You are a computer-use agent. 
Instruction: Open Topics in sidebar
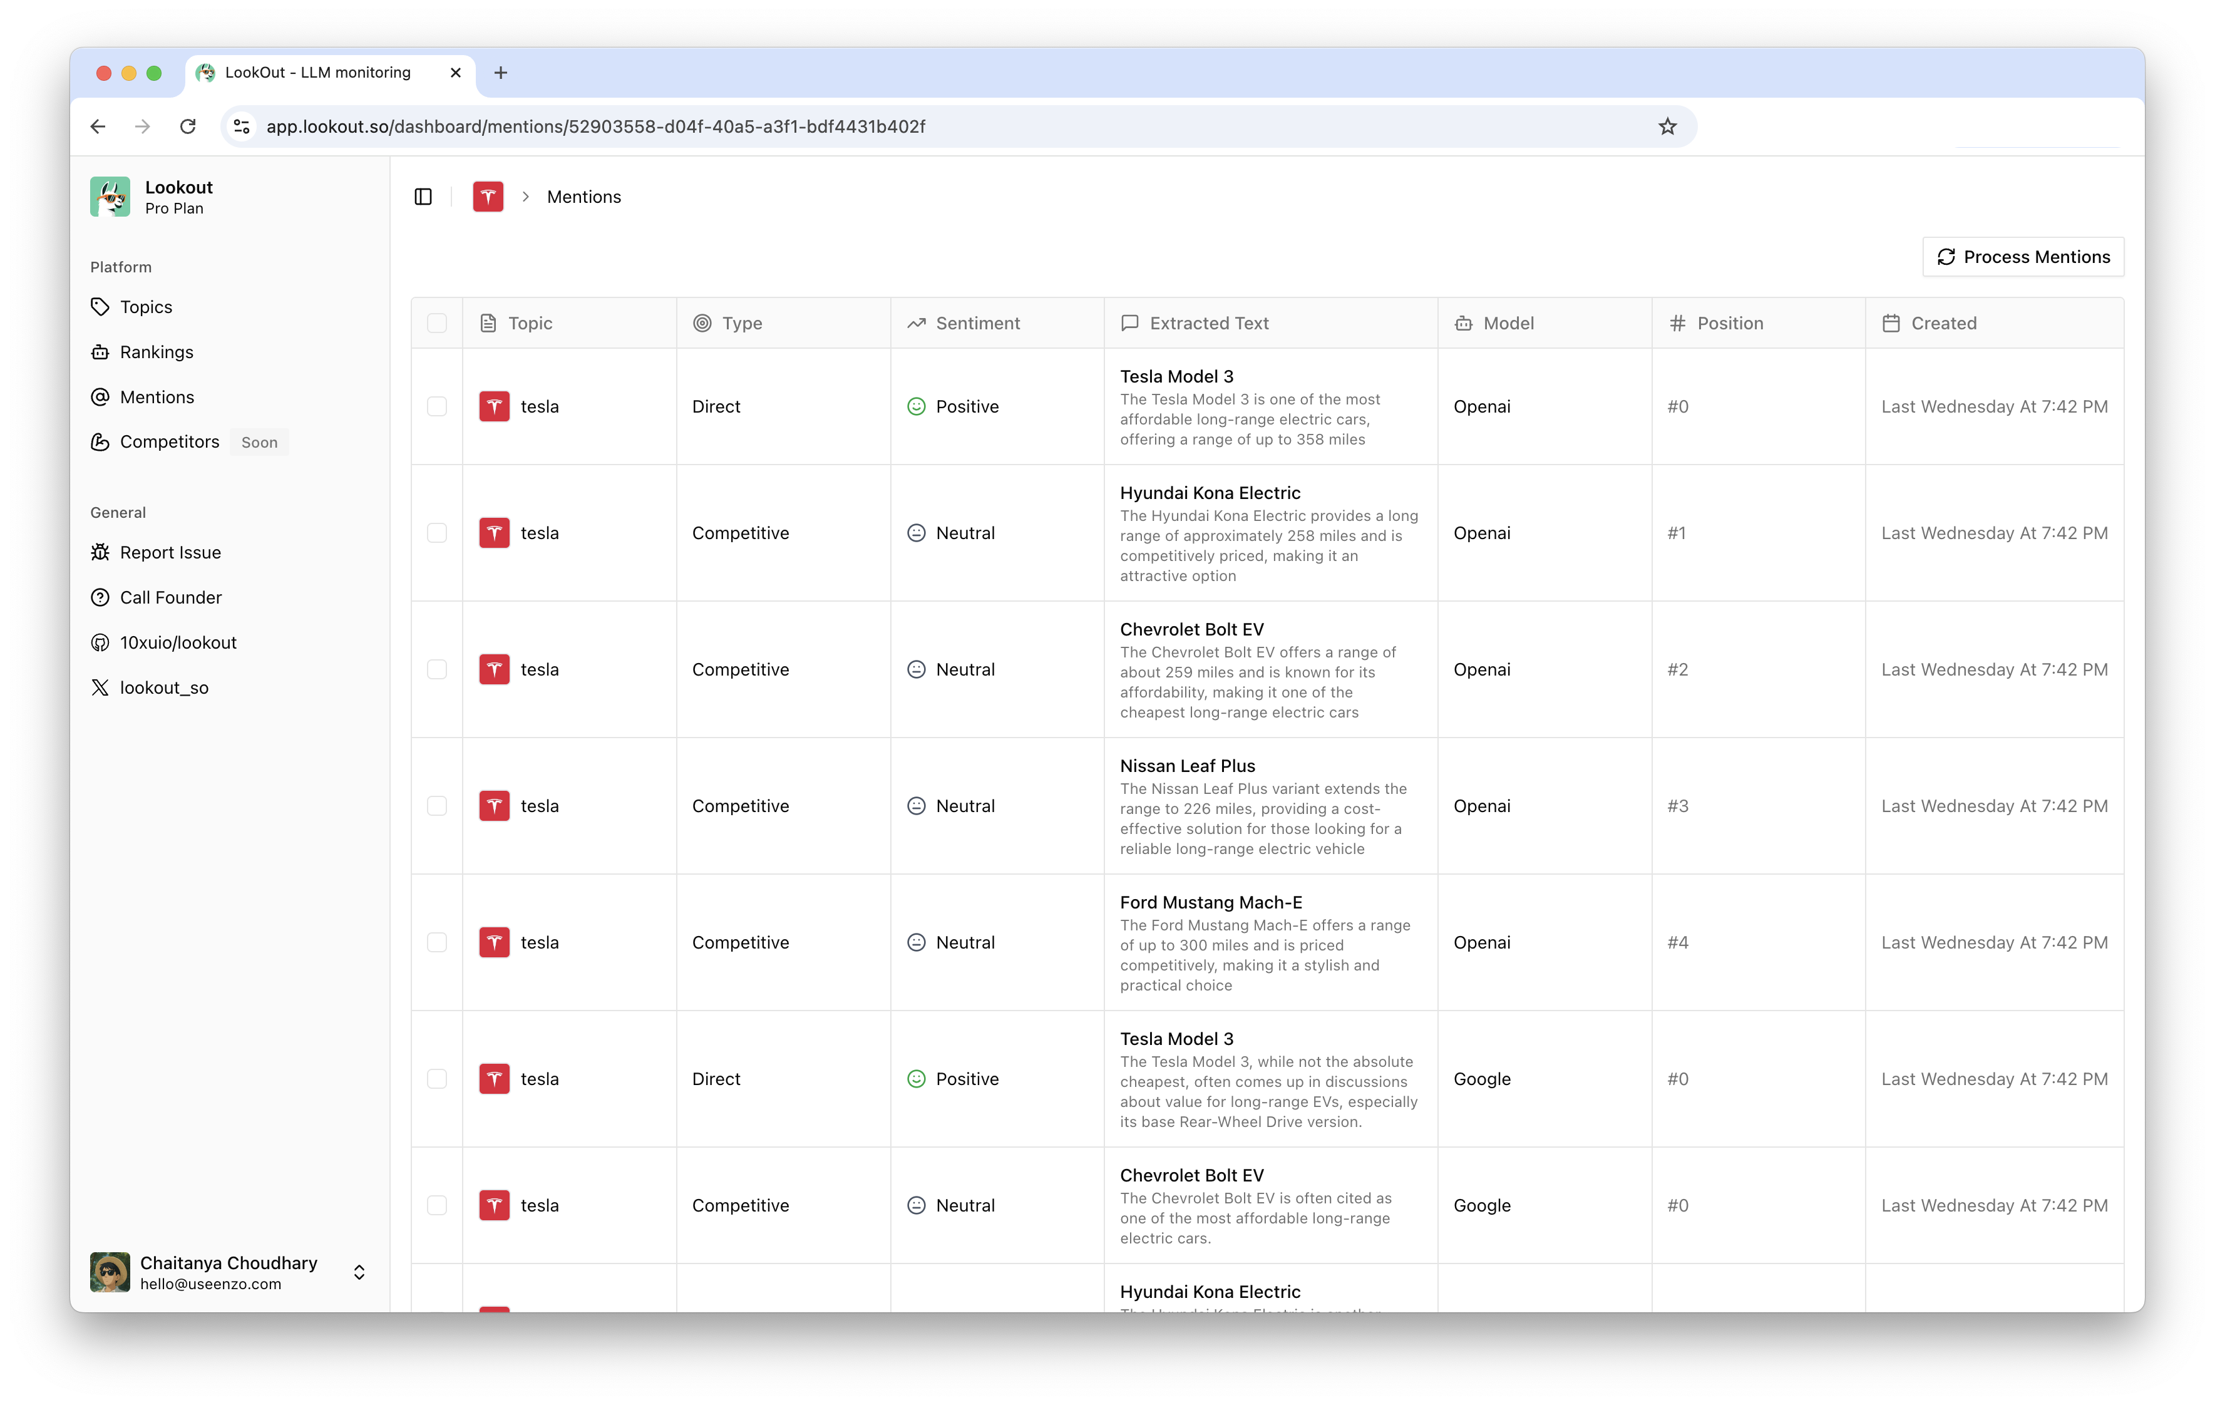145,307
